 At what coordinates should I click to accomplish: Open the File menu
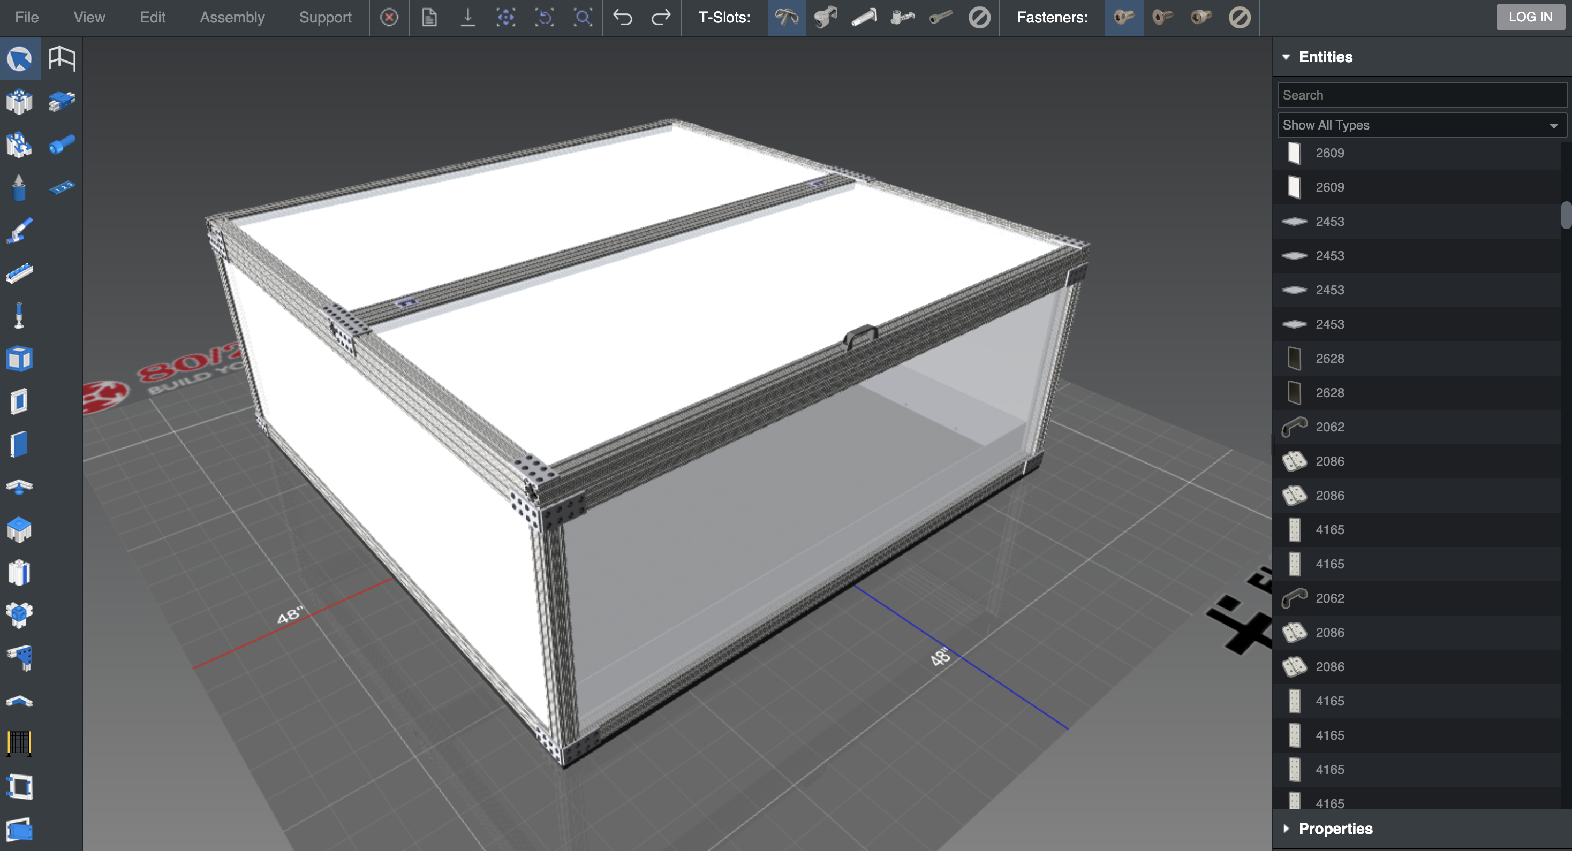click(27, 17)
